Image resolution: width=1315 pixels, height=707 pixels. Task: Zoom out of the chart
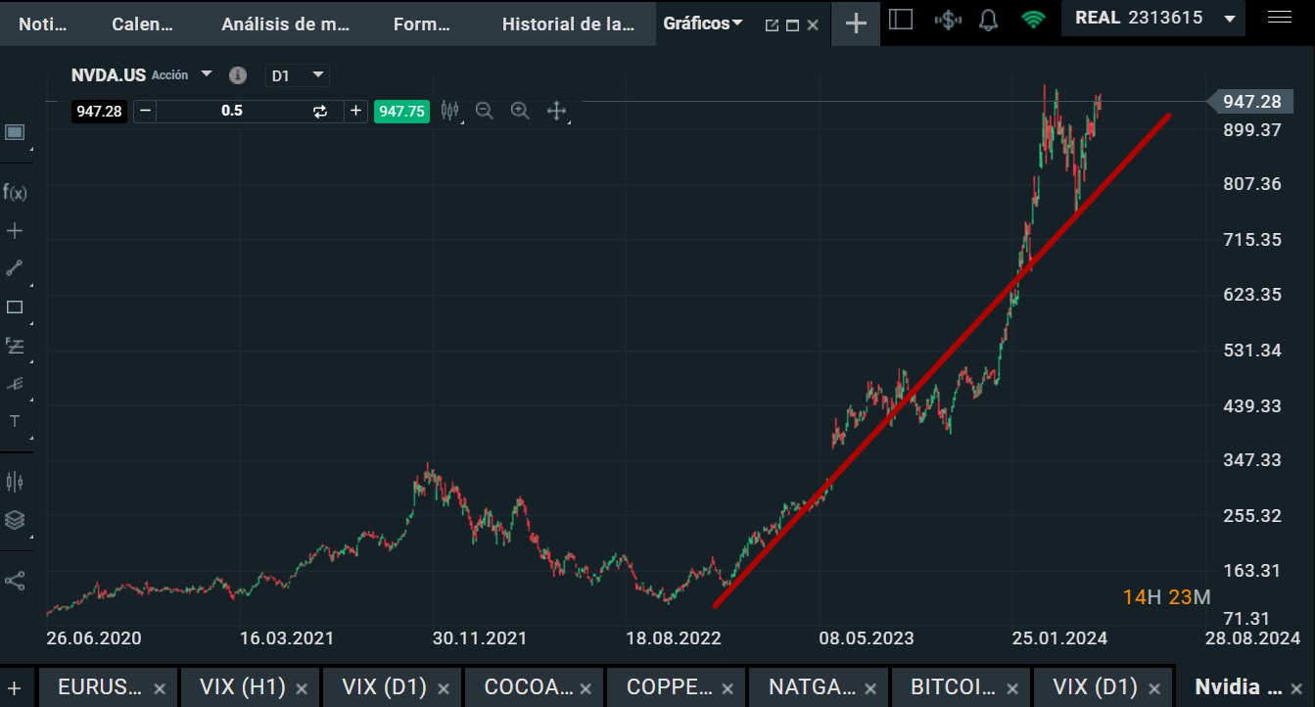tap(484, 111)
